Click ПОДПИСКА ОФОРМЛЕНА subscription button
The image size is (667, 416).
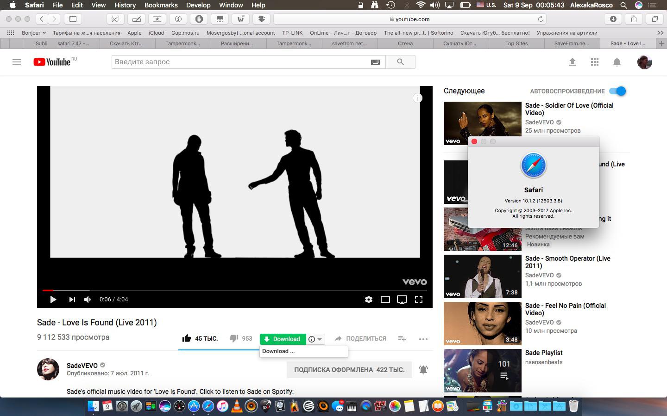point(349,370)
